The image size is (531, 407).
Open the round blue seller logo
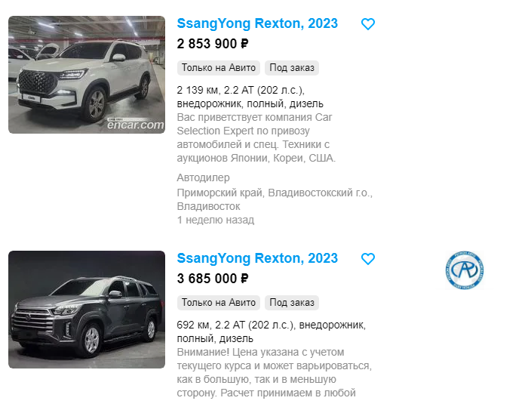point(465,270)
